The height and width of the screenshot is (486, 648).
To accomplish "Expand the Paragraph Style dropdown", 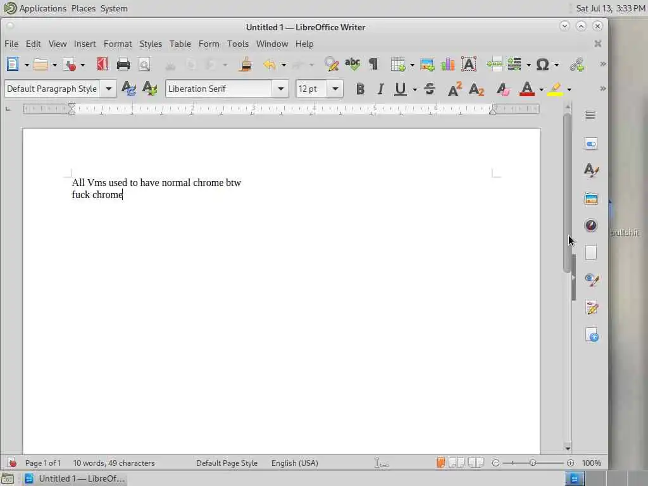I will pyautogui.click(x=109, y=89).
